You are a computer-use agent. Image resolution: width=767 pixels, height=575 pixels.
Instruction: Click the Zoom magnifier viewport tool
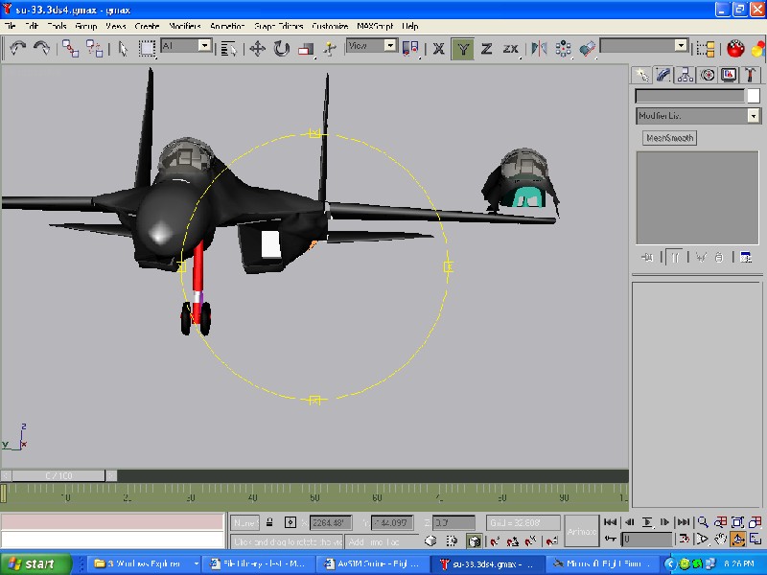(x=703, y=522)
